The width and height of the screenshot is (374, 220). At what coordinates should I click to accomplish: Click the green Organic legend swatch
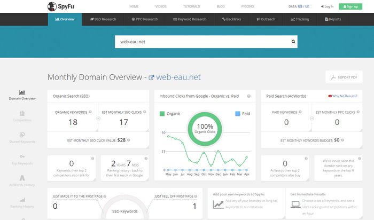coord(162,114)
